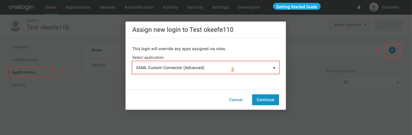The width and height of the screenshot is (412, 135).
Task: Open the Getting Started Guide
Action: coord(296,7)
